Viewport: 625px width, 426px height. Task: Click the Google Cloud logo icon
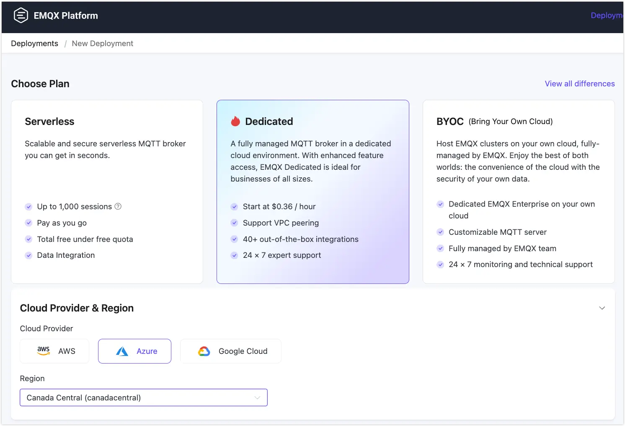point(204,351)
